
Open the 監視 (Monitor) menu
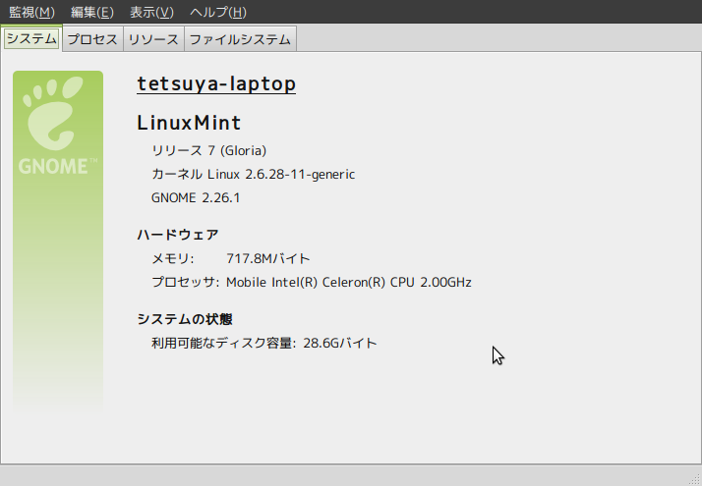pos(31,12)
